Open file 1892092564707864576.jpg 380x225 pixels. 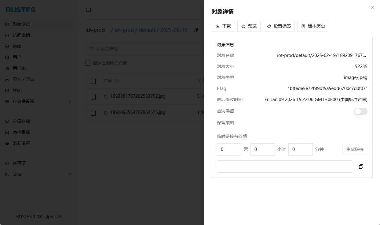(x=138, y=112)
